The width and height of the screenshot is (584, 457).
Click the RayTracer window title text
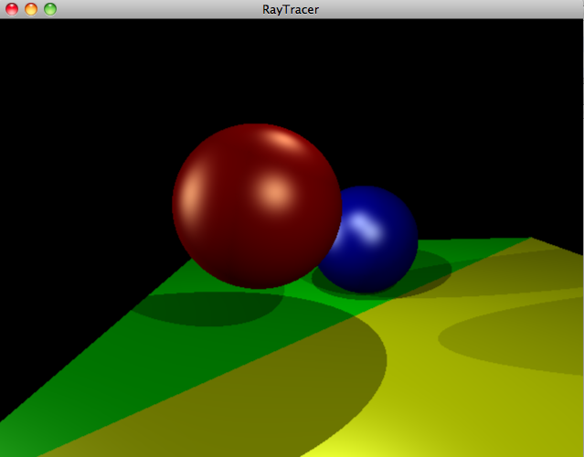click(291, 10)
